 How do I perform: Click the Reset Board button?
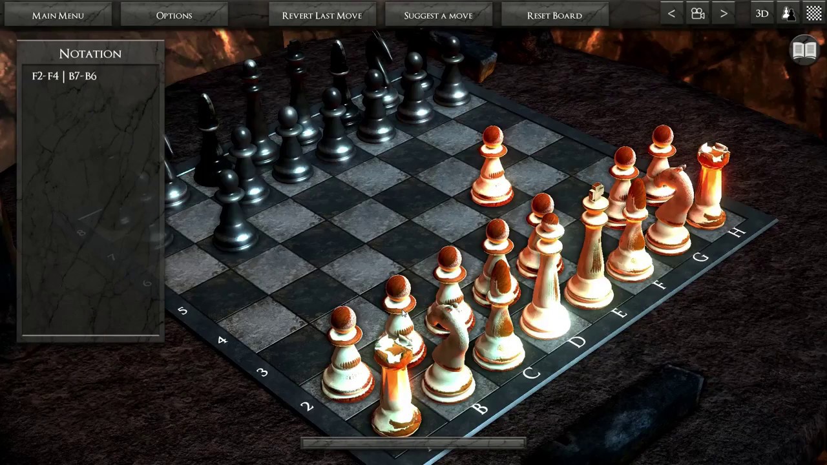tap(554, 15)
